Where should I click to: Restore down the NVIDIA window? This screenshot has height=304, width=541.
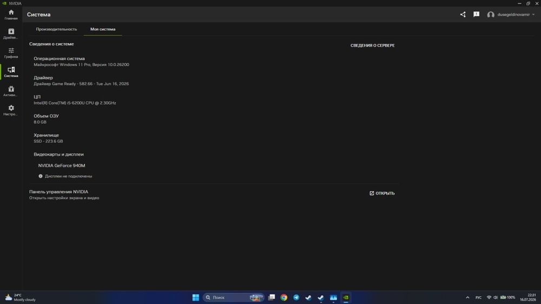pyautogui.click(x=528, y=3)
